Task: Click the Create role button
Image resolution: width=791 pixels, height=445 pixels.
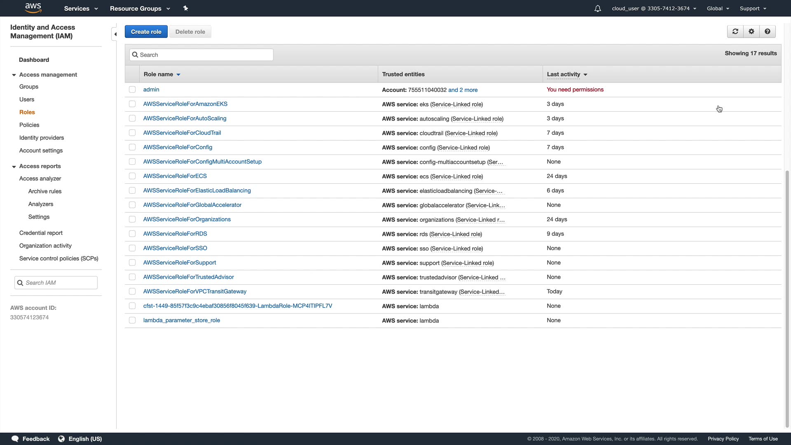Action: pos(146,32)
